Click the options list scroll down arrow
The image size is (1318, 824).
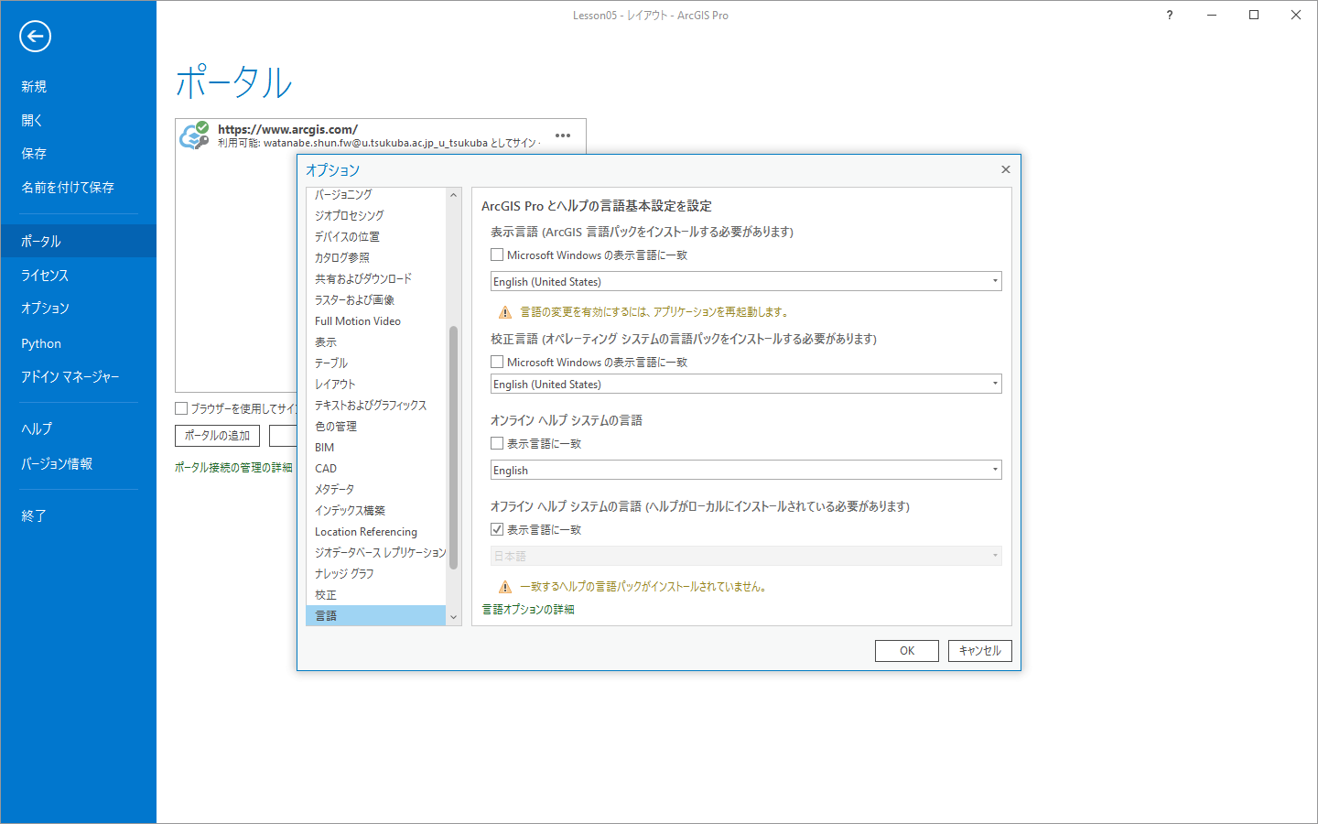tap(453, 618)
